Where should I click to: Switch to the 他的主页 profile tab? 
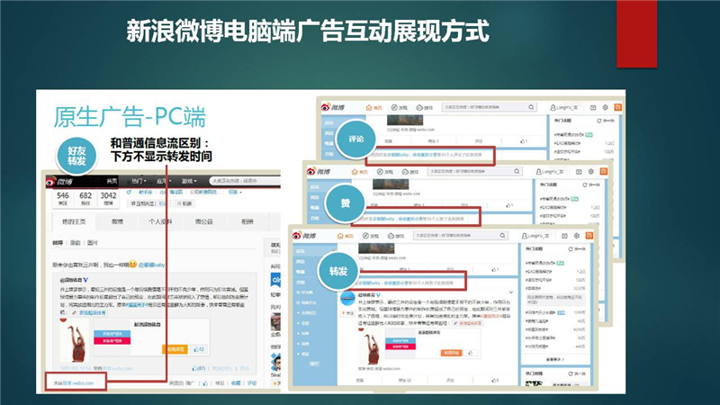point(74,221)
